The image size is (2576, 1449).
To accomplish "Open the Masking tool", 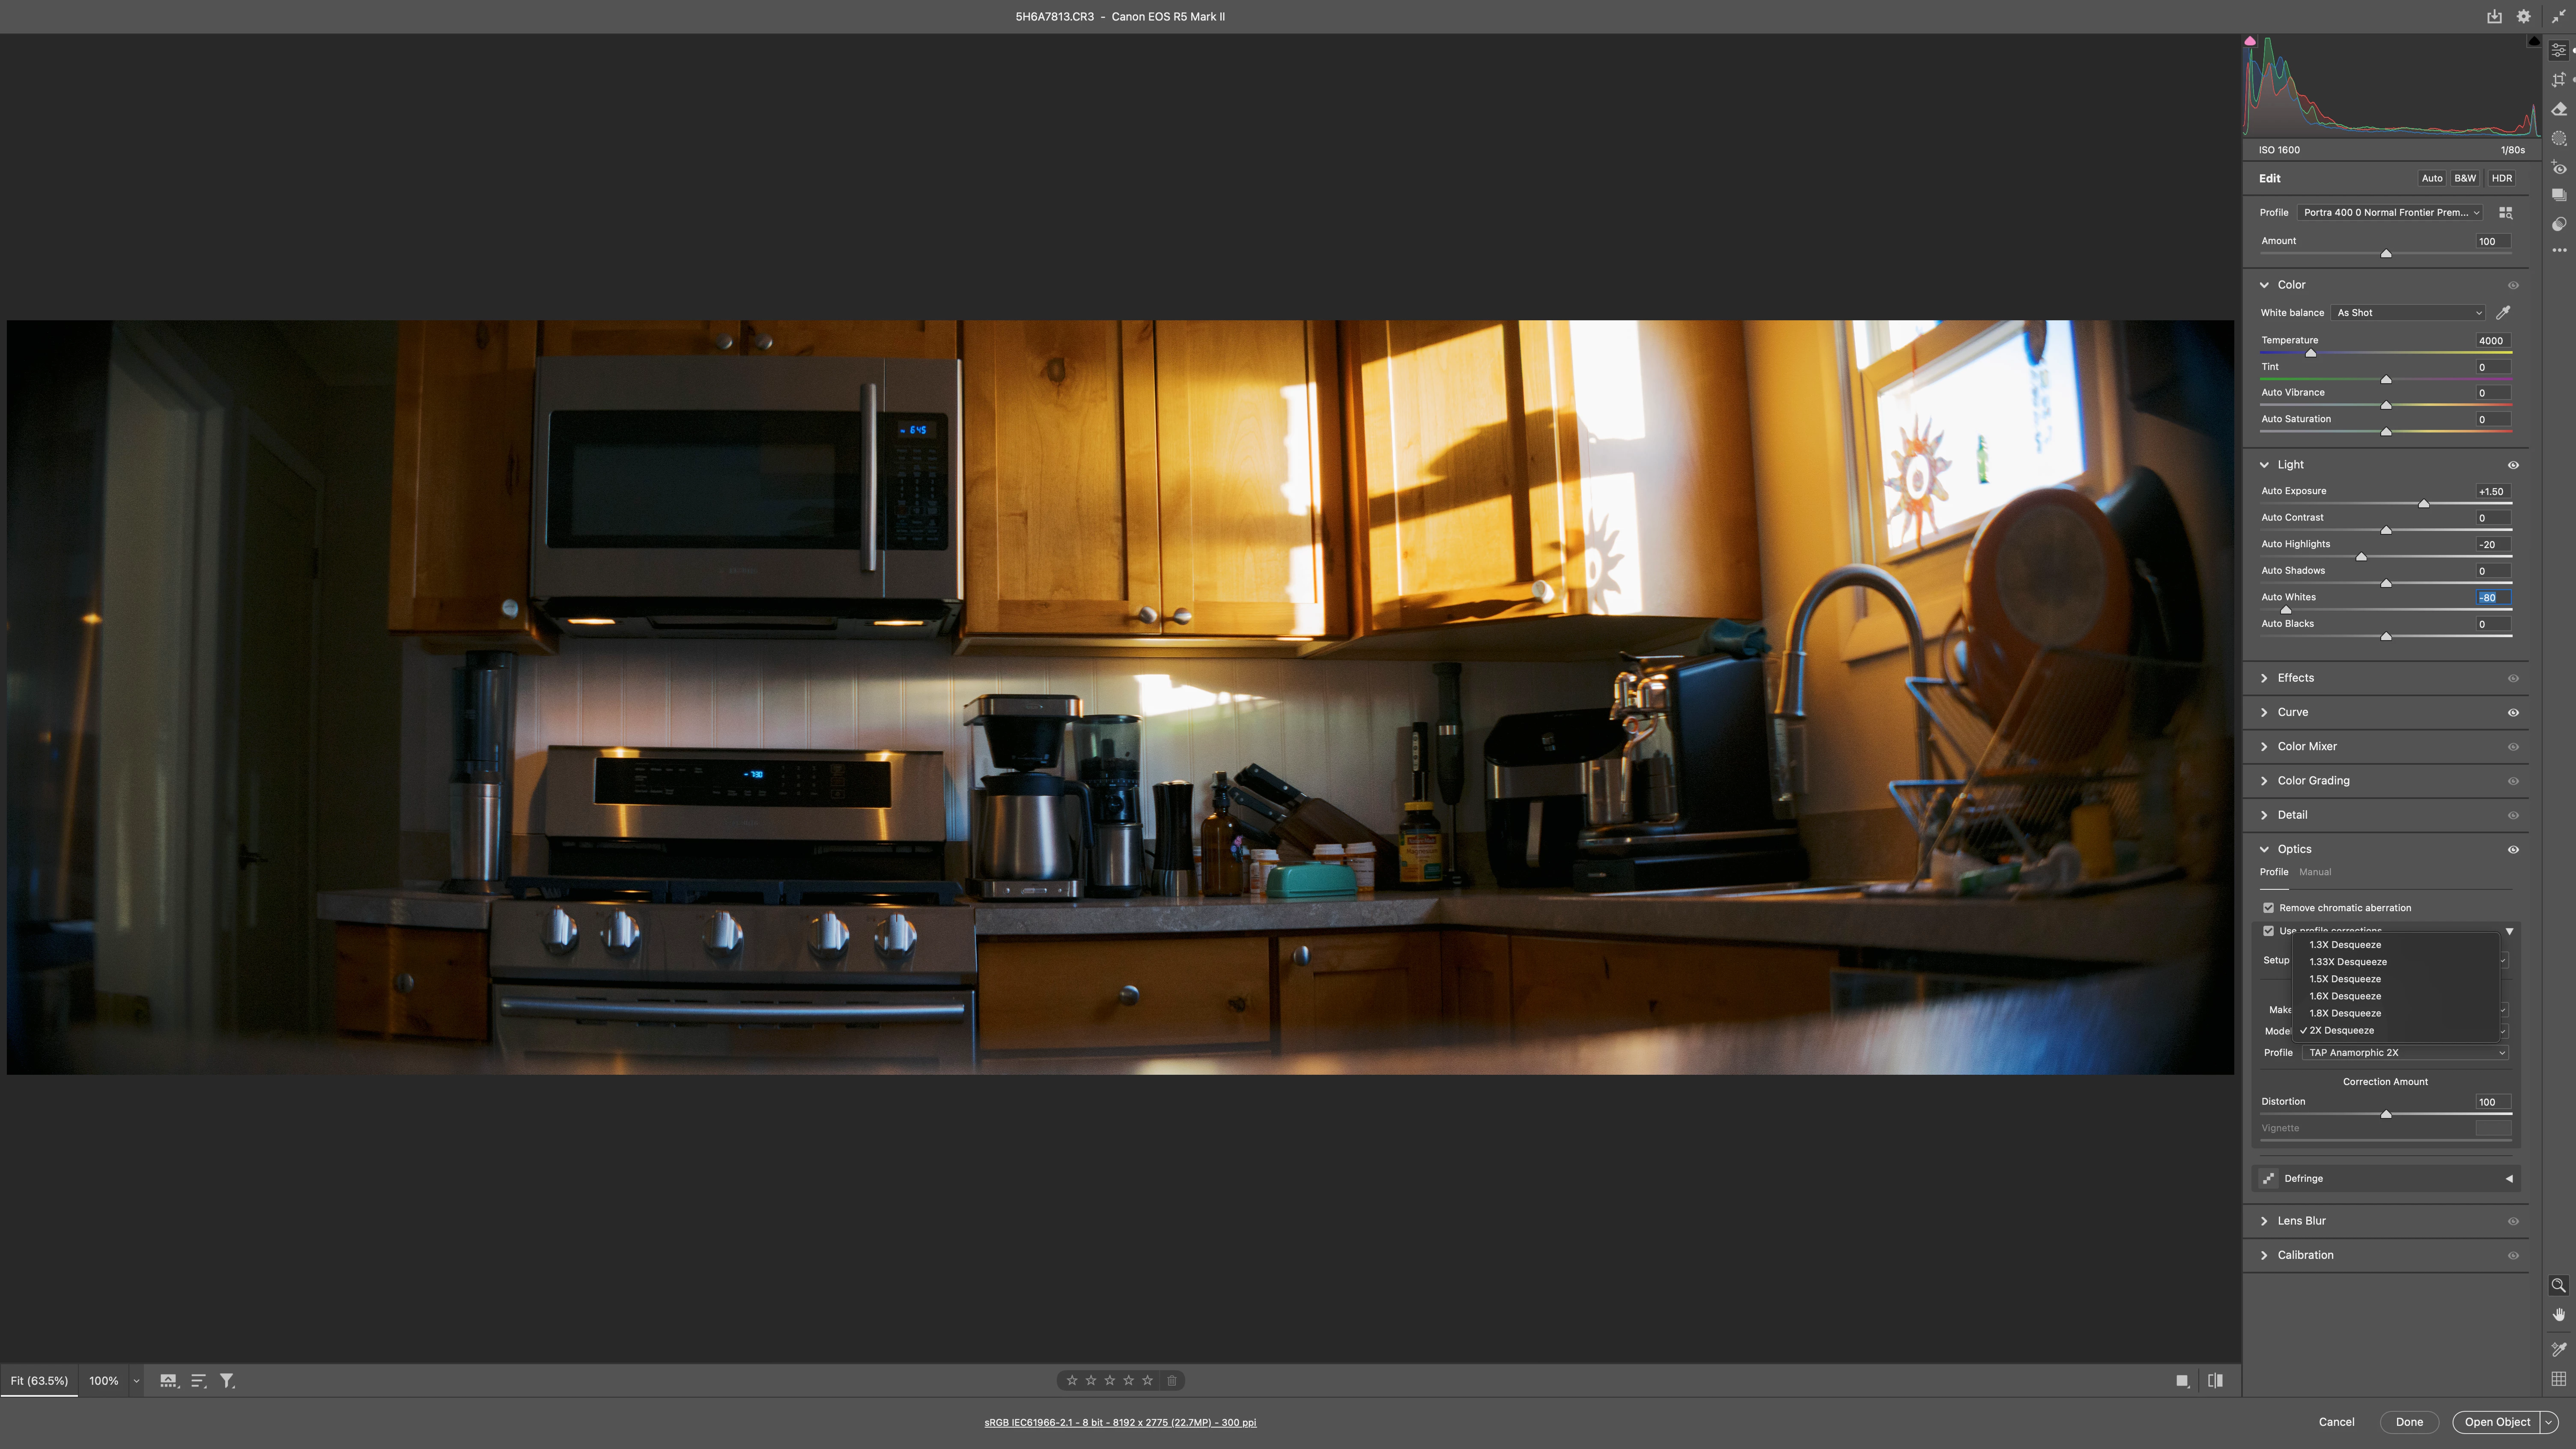I will [2558, 138].
